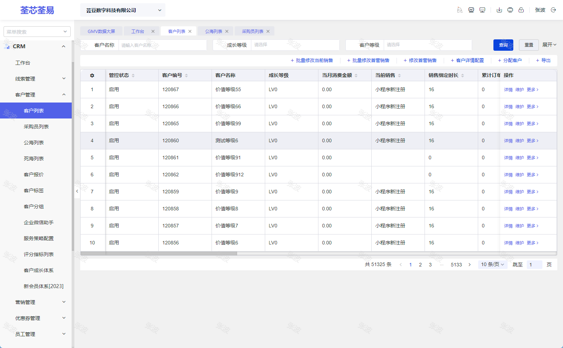Collapse the sidebar with the arrow handle
Screen dimensions: 563x348
[77, 191]
